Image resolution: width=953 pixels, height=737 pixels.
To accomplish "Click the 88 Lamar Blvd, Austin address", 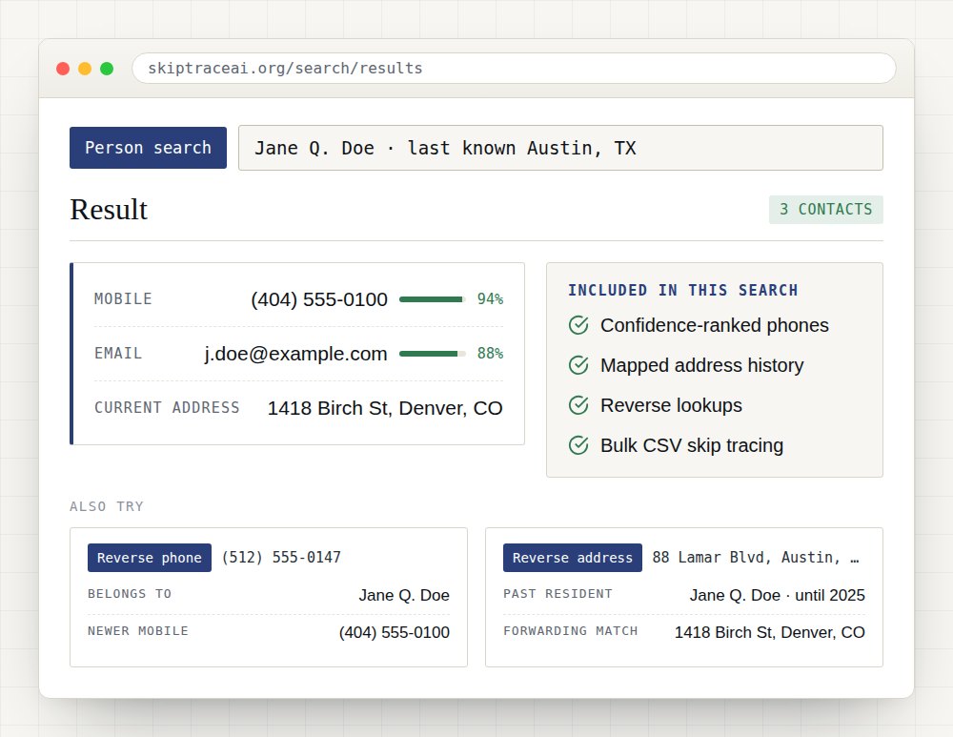I will tap(756, 557).
